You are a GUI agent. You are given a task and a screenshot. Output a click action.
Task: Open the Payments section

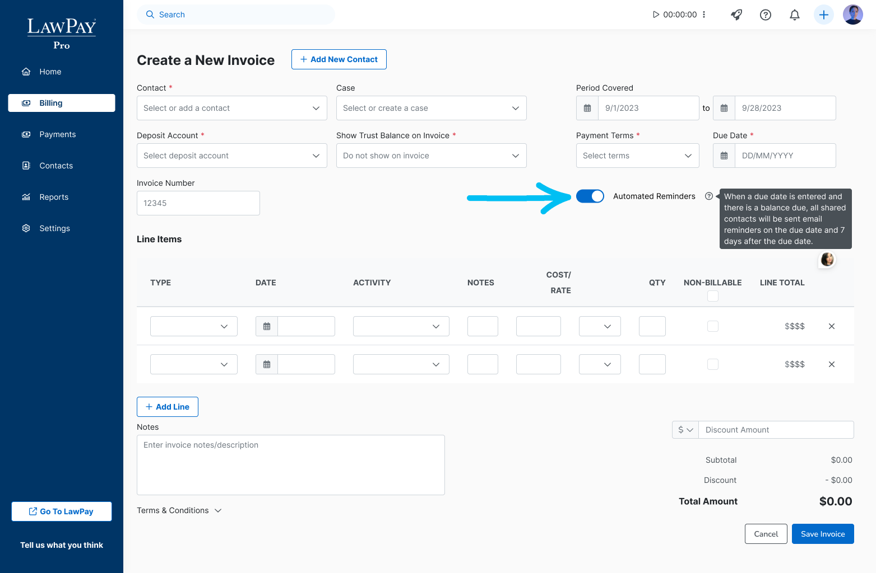[58, 134]
